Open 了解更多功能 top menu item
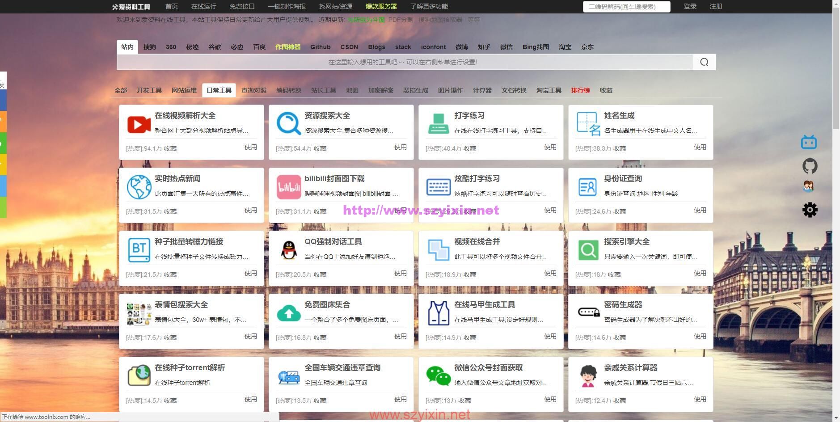Viewport: 840px width, 422px height. point(429,6)
